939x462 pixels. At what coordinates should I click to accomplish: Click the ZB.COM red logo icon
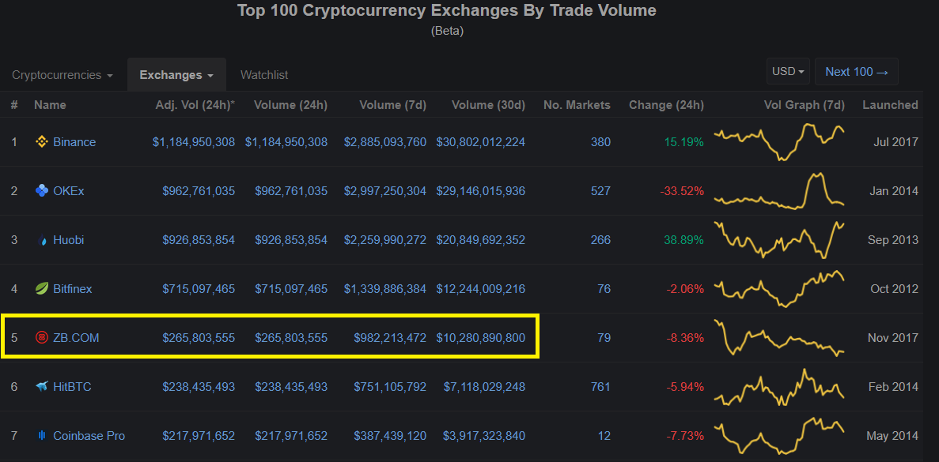[41, 338]
